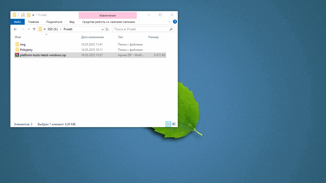Image resolution: width=326 pixels, height=183 pixels.
Task: Click the img folder icon
Action: click(x=17, y=44)
